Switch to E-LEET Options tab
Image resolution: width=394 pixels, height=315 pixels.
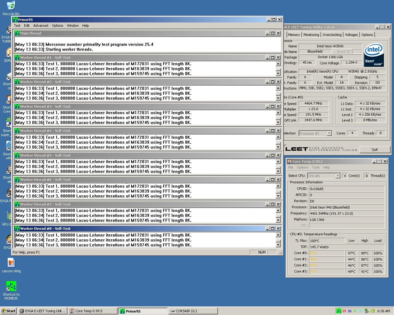pyautogui.click(x=367, y=35)
